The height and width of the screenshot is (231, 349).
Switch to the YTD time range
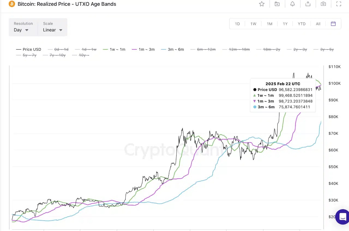(302, 24)
